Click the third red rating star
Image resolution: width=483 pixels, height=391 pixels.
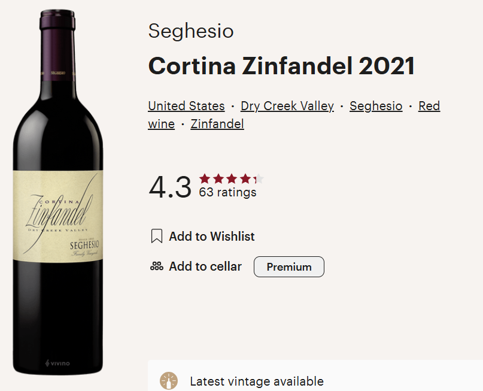click(232, 178)
